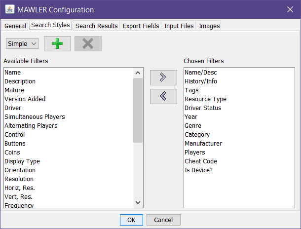Close the MAWLER Configuration window

289,10
